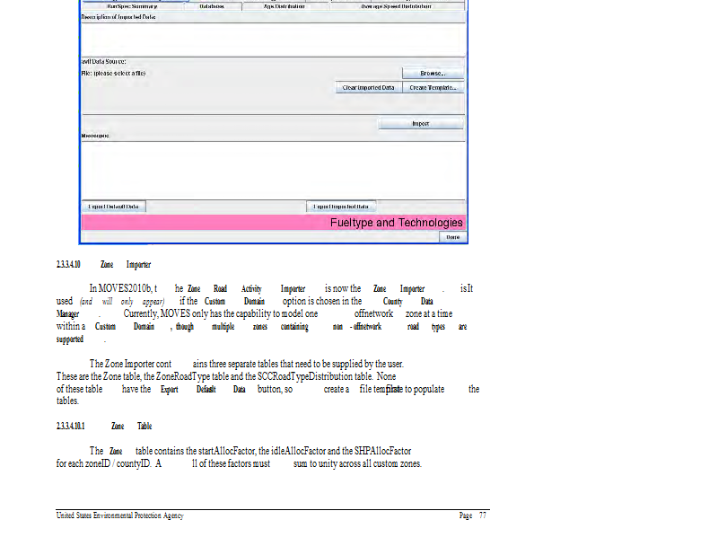This screenshot has height=555, width=718.
Task: Click the 2.3.3.4.10 Zone Importer heading
Action: (103, 265)
